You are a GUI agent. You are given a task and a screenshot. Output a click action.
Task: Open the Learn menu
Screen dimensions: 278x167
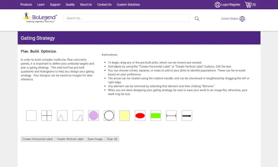click(x=41, y=5)
